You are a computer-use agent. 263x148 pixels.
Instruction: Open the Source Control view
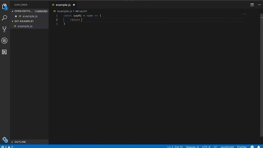tap(5, 29)
